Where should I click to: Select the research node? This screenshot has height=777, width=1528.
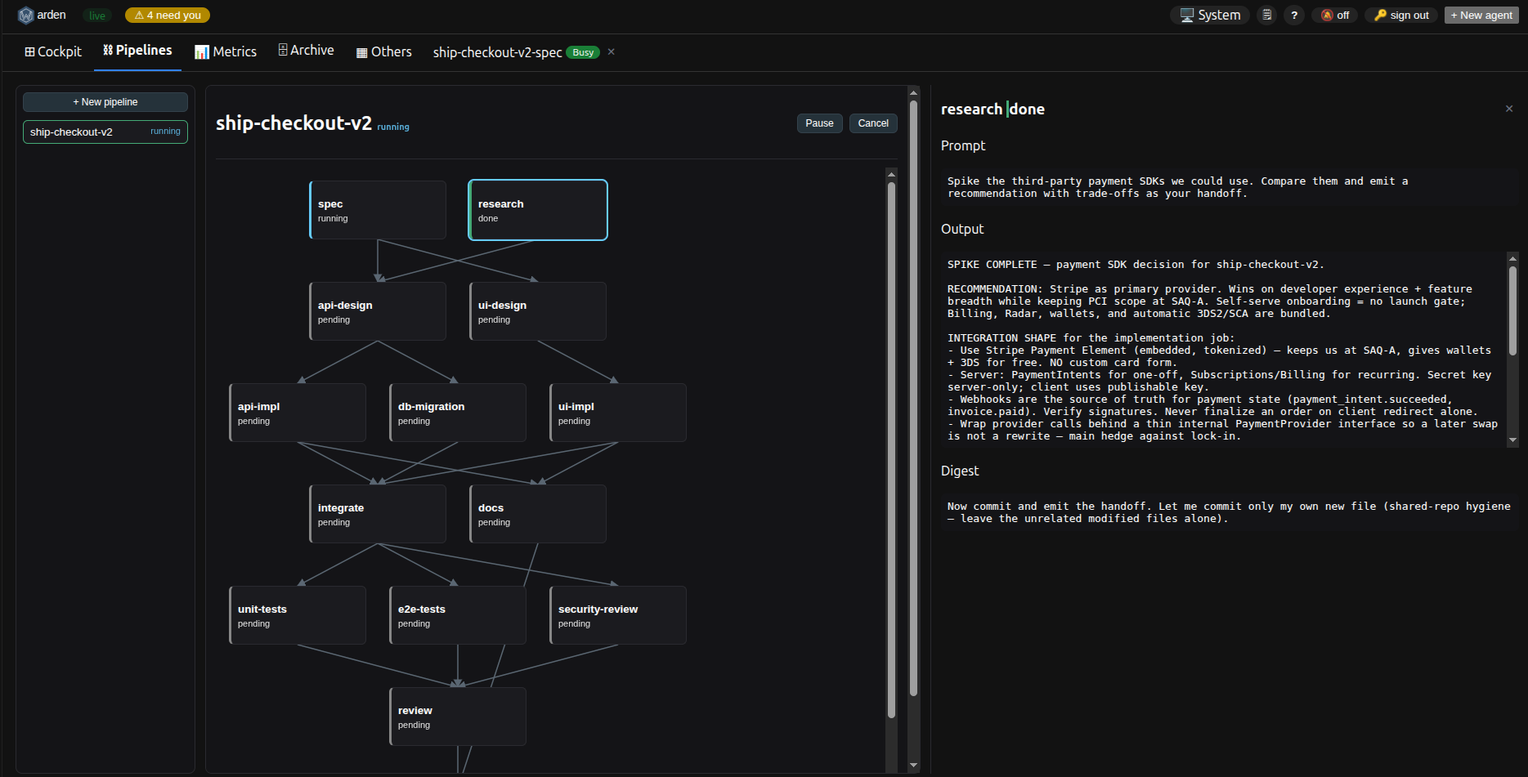pos(538,210)
